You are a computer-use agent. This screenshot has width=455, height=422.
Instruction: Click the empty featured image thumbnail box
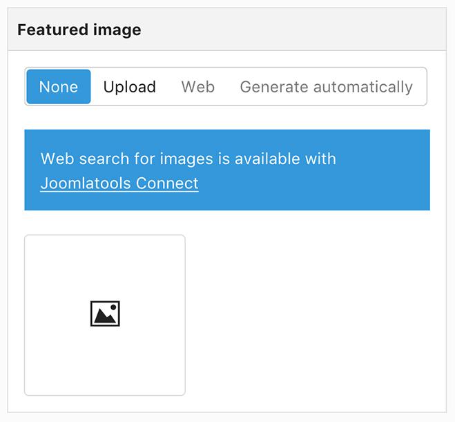click(x=105, y=315)
